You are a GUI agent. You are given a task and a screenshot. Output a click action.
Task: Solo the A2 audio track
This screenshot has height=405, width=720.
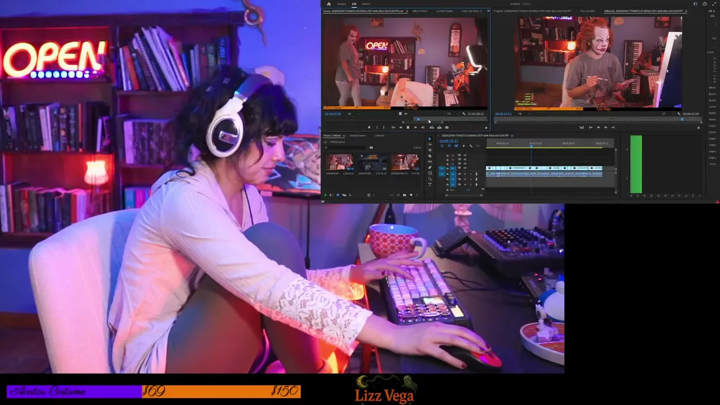click(x=471, y=179)
